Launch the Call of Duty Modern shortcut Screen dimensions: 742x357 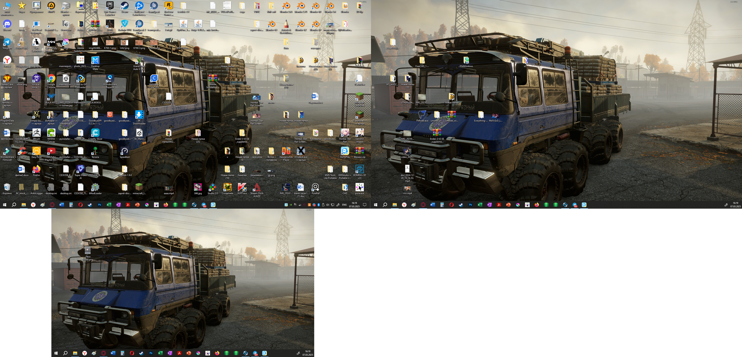[51, 45]
